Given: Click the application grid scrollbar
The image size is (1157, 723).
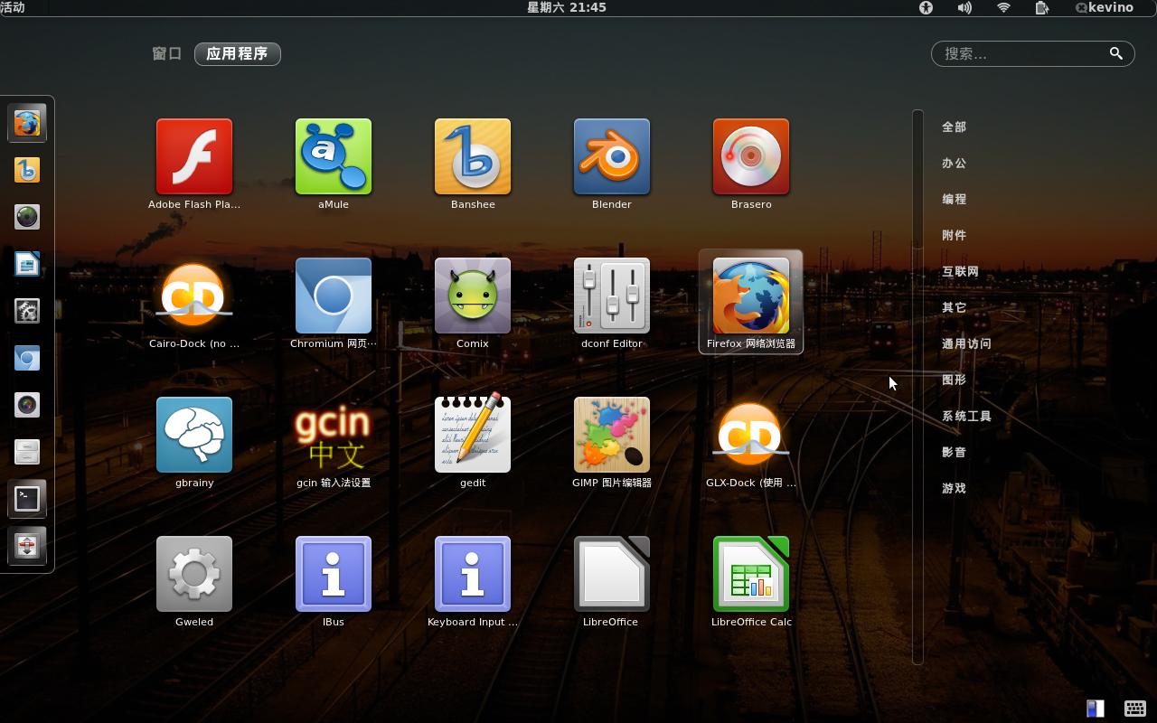Looking at the screenshot, I should [918, 387].
